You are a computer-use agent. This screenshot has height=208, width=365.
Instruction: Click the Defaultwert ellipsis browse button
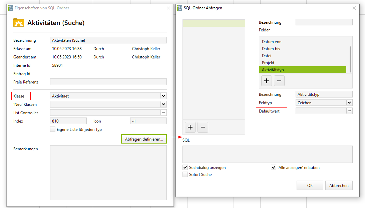click(x=349, y=111)
